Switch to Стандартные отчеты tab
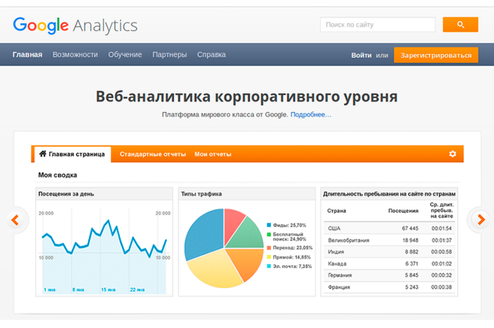This screenshot has width=494, height=328. point(153,154)
